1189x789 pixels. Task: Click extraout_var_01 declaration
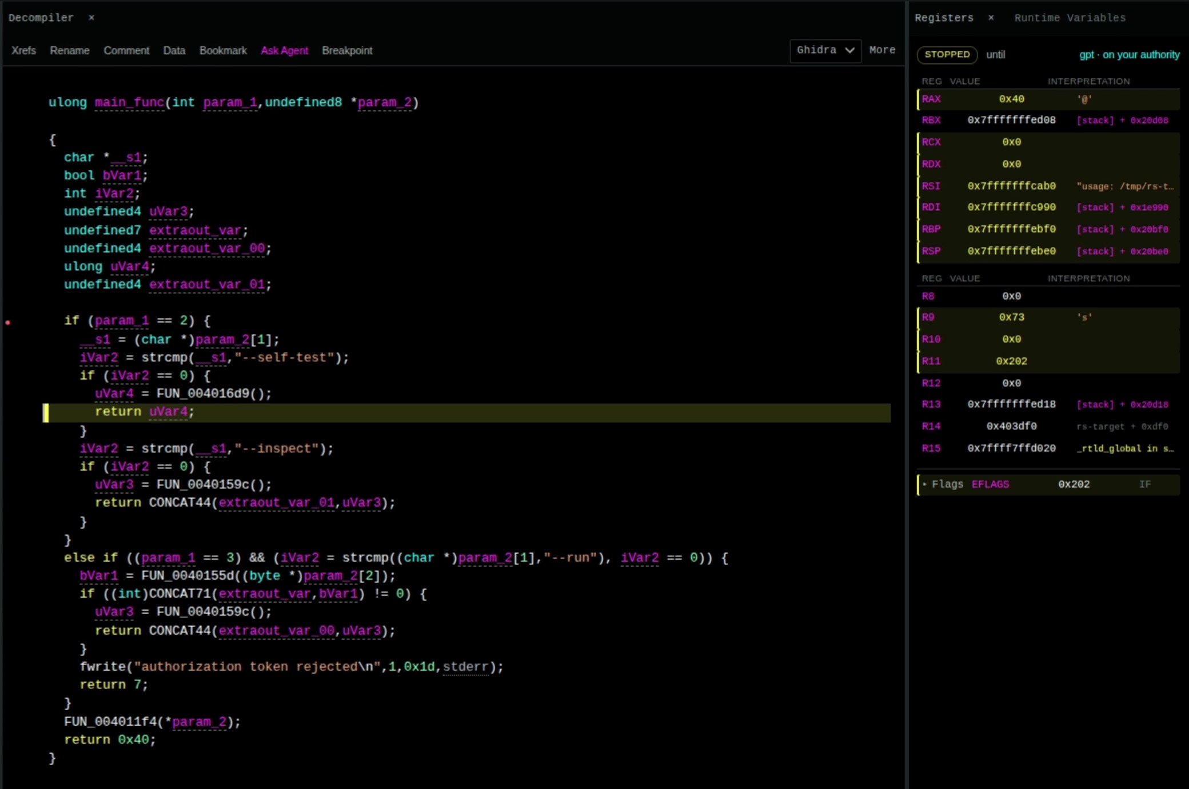click(207, 284)
